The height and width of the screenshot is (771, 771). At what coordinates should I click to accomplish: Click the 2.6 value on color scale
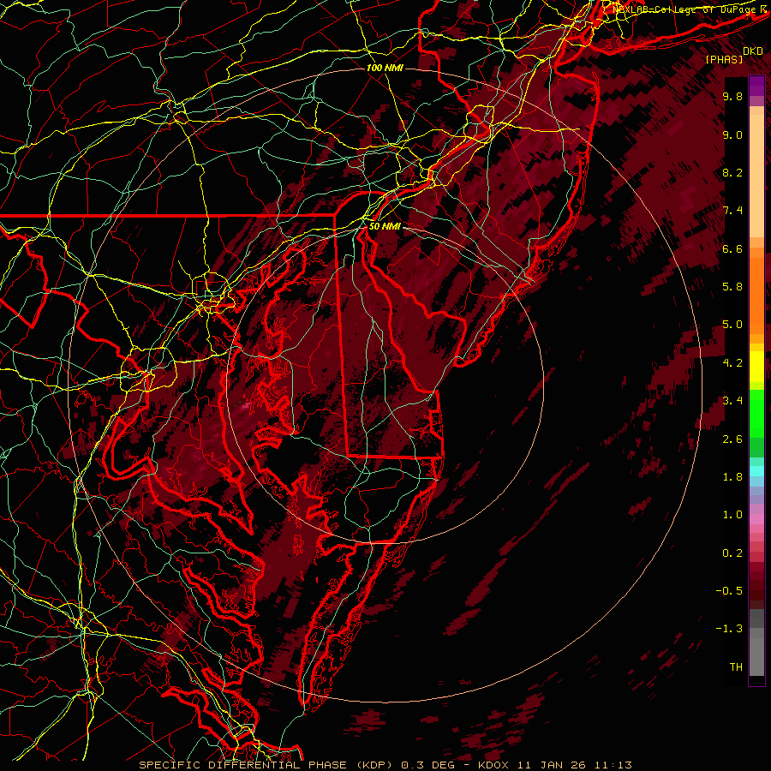[x=732, y=439]
